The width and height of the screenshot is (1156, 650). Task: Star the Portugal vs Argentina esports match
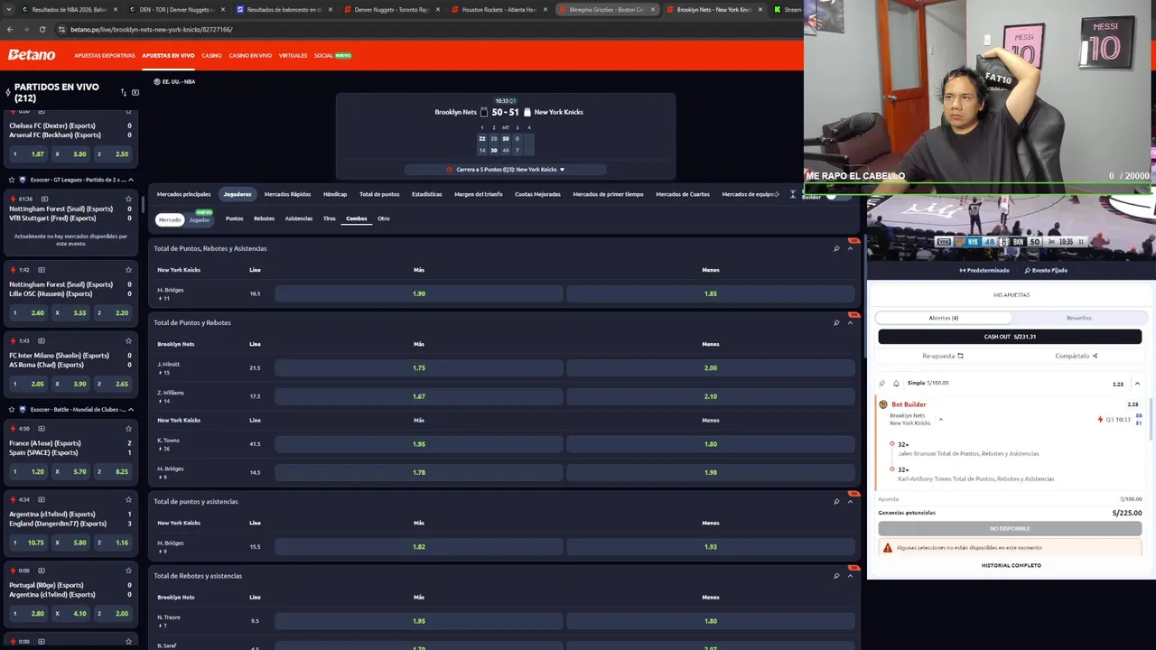(128, 571)
